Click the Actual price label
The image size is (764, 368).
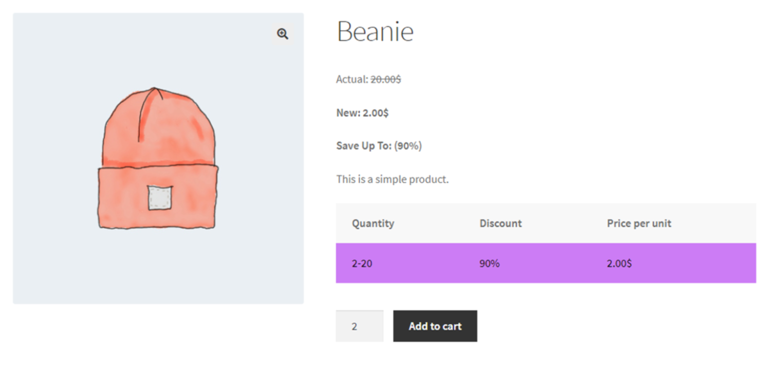point(351,79)
